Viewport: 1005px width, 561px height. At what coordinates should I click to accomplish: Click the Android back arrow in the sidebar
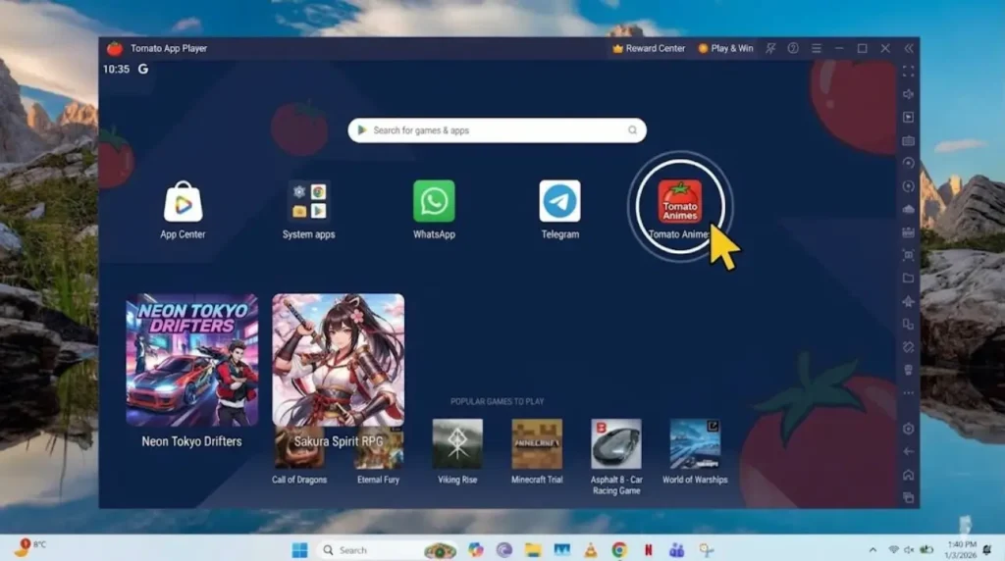[908, 451]
